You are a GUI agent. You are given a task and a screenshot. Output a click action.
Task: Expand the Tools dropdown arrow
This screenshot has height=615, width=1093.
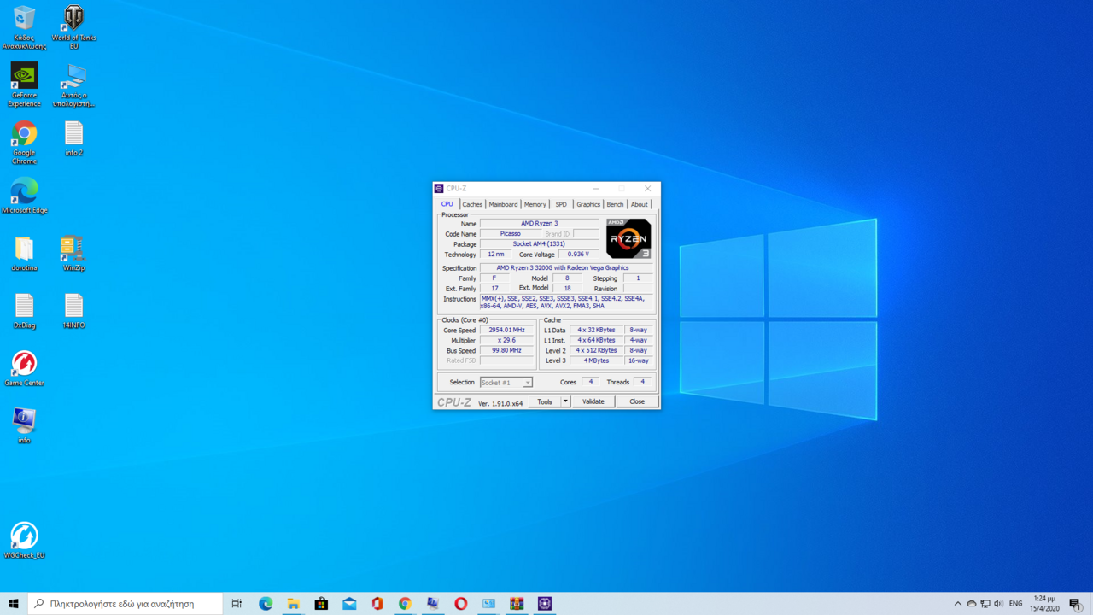point(565,401)
